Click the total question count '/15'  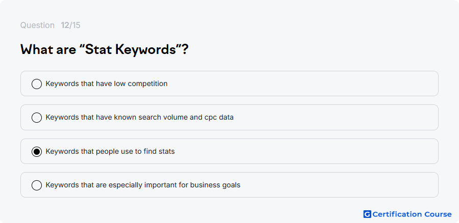(75, 25)
